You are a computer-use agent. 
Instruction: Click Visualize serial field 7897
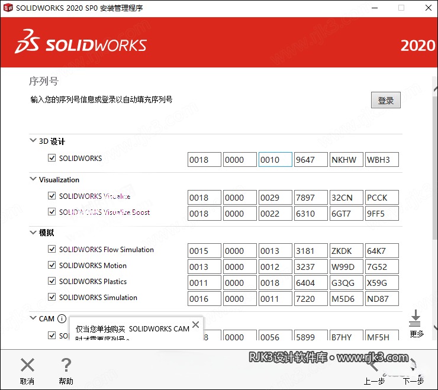point(311,198)
